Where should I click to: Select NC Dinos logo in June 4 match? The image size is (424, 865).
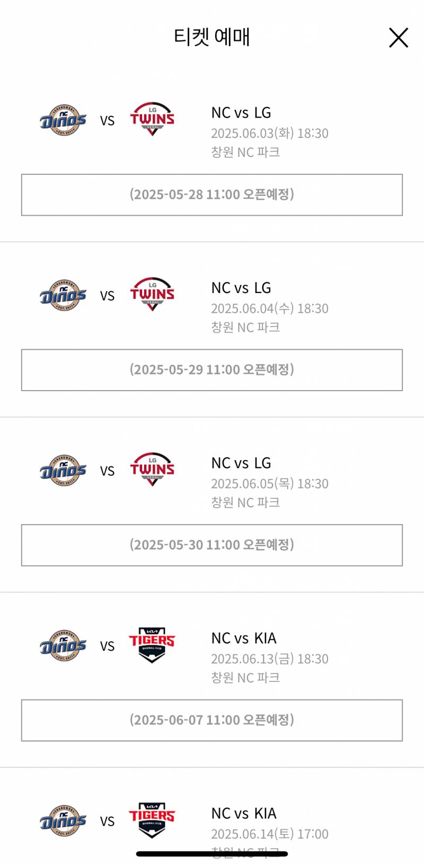(x=63, y=295)
